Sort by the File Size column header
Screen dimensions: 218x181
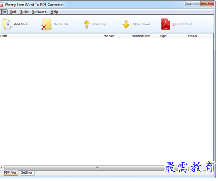(x=117, y=36)
